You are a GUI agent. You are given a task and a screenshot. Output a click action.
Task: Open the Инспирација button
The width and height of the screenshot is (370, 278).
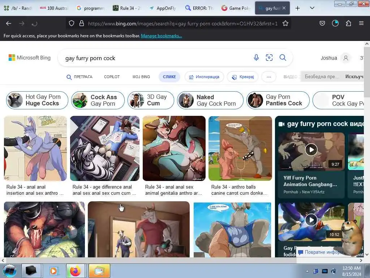(205, 77)
